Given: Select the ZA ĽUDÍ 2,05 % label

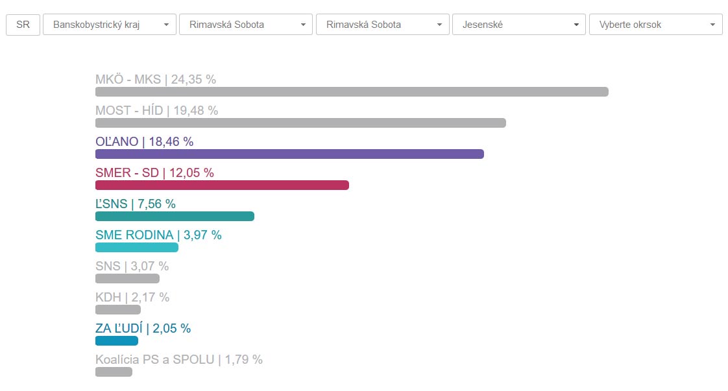Looking at the screenshot, I should (143, 328).
